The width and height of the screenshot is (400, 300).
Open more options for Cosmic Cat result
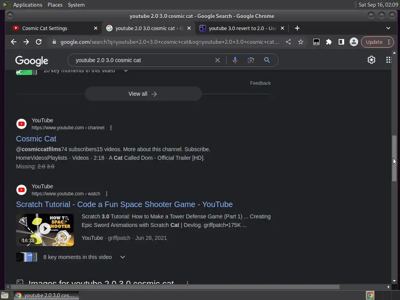click(111, 128)
